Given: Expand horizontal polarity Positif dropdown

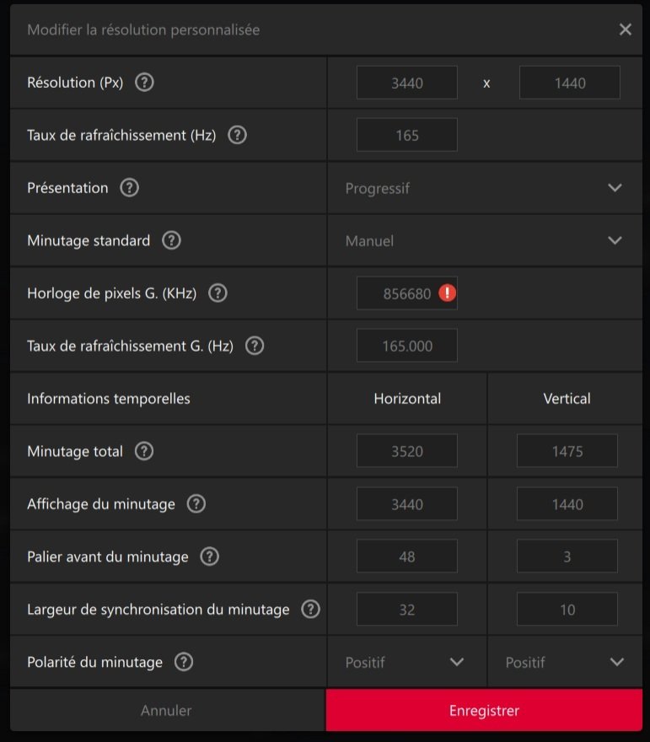Looking at the screenshot, I should pyautogui.click(x=406, y=662).
